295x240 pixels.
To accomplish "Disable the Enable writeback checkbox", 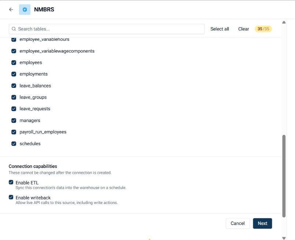I will [11, 197].
